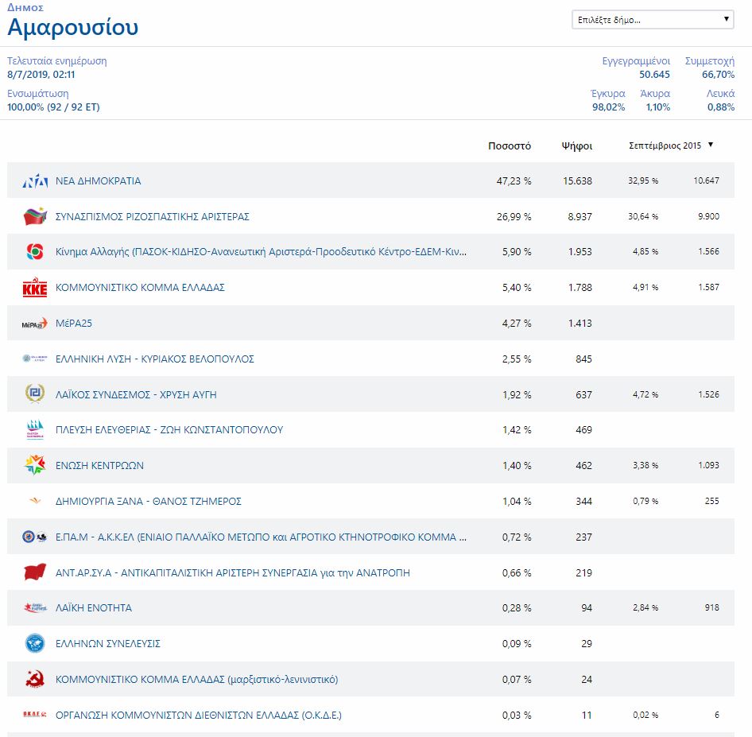The image size is (752, 737).
Task: Click the turnout value '66,70%'
Action: (x=718, y=74)
